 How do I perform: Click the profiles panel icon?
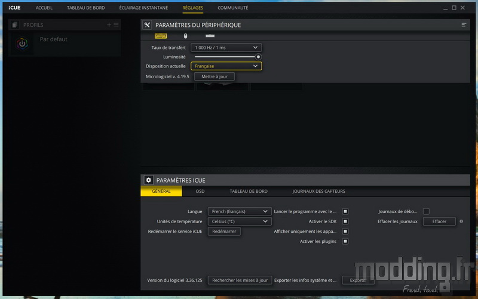(x=14, y=25)
